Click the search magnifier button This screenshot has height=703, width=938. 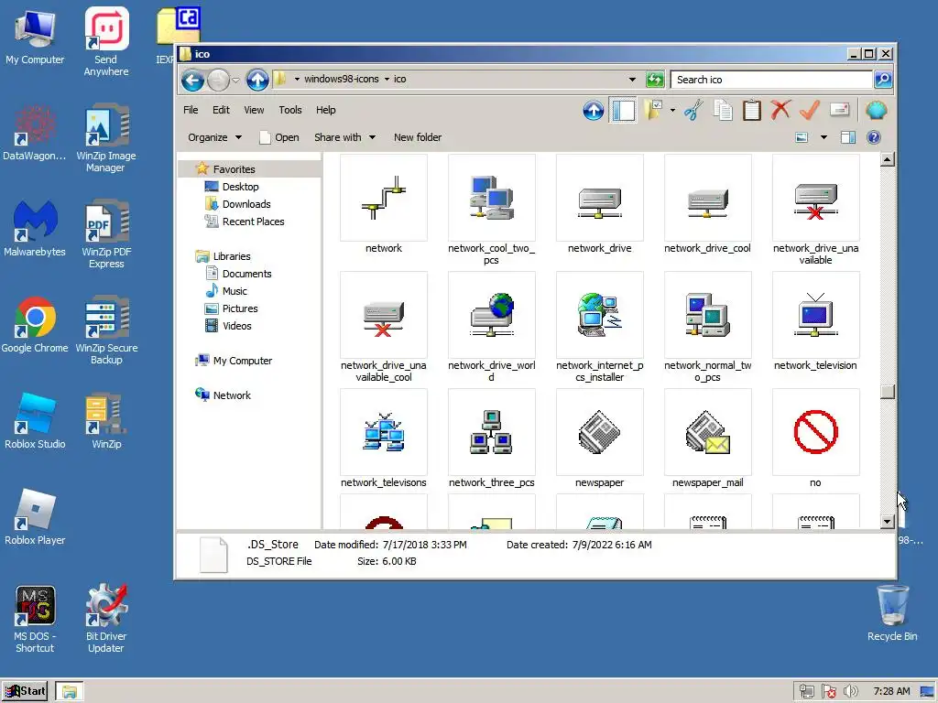[x=883, y=80]
